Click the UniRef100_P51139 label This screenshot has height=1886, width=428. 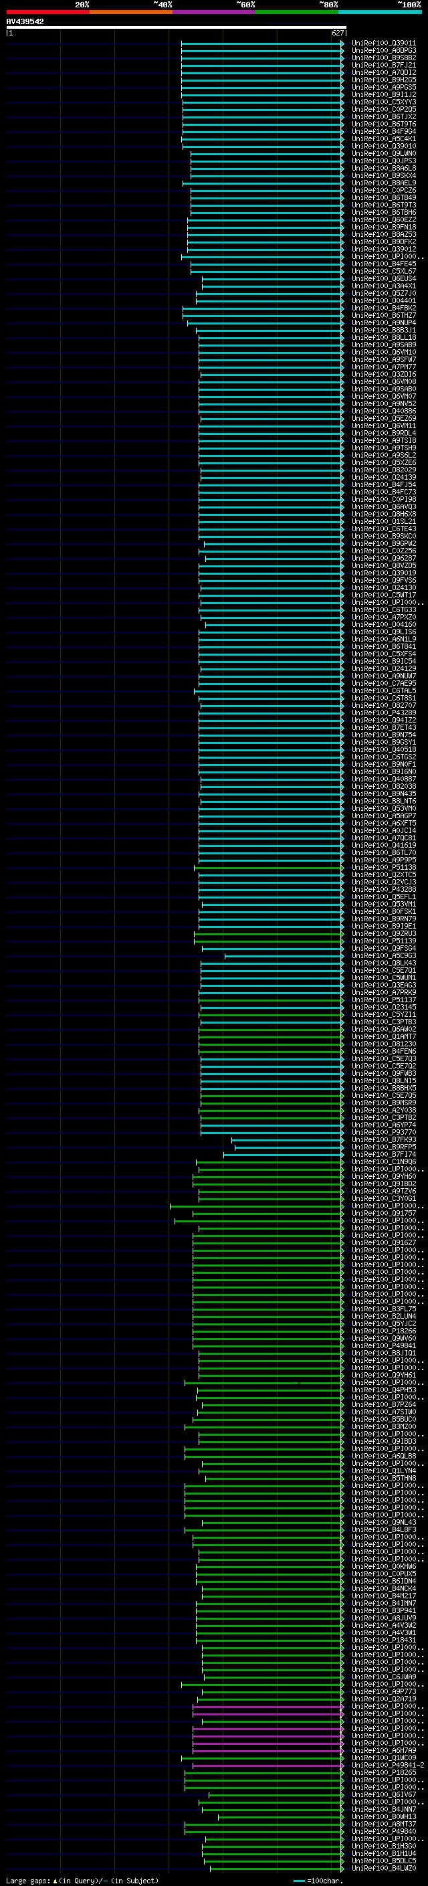click(x=383, y=941)
